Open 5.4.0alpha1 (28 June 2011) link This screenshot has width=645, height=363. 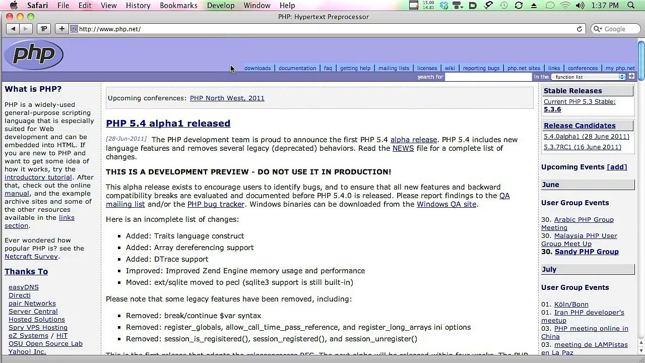click(587, 137)
